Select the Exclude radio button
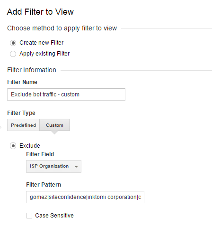The width and height of the screenshot is (212, 227). pos(13,146)
